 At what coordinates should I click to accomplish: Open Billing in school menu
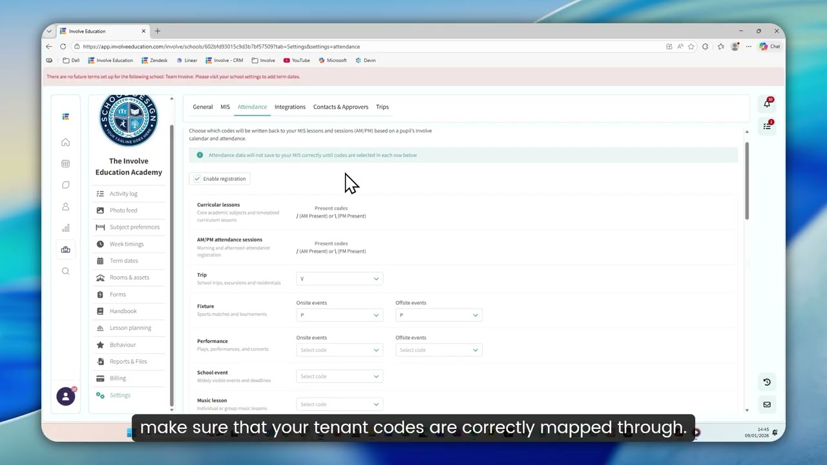(118, 378)
